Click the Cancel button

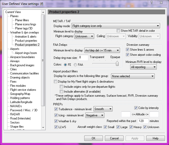click(114, 138)
